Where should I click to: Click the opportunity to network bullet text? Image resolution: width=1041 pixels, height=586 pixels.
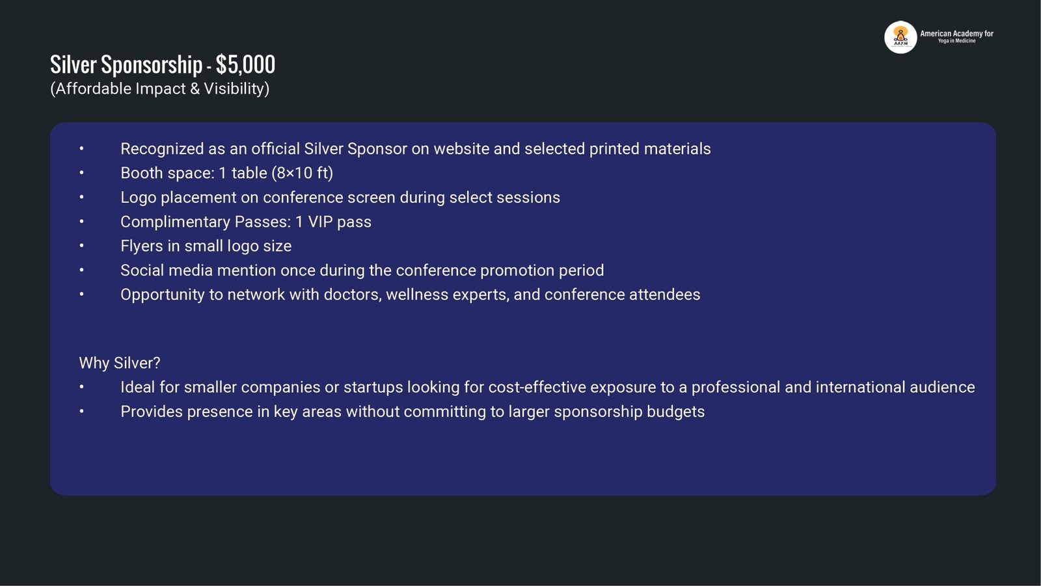coord(410,295)
